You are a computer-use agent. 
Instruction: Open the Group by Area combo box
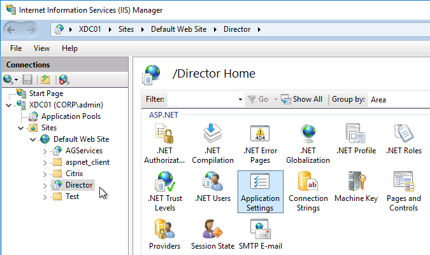coord(399,100)
